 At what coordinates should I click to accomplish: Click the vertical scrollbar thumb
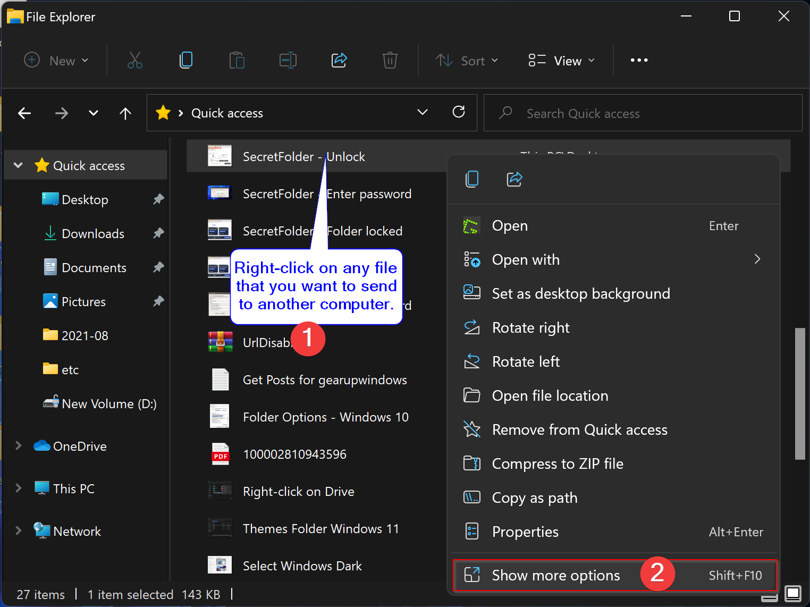800,393
